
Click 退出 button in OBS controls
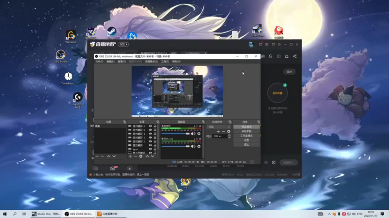pos(247,144)
